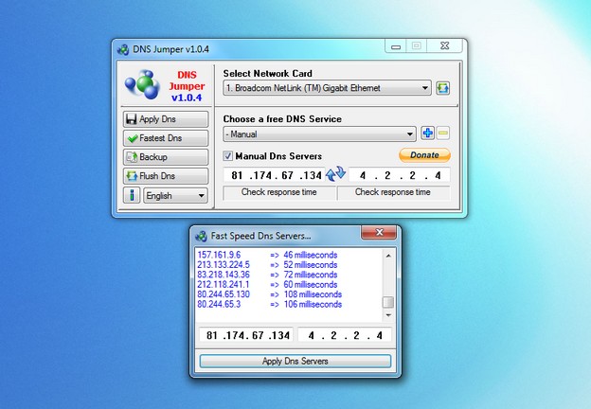Click the Apply Dns button
Image resolution: width=591 pixels, height=409 pixels.
click(166, 119)
